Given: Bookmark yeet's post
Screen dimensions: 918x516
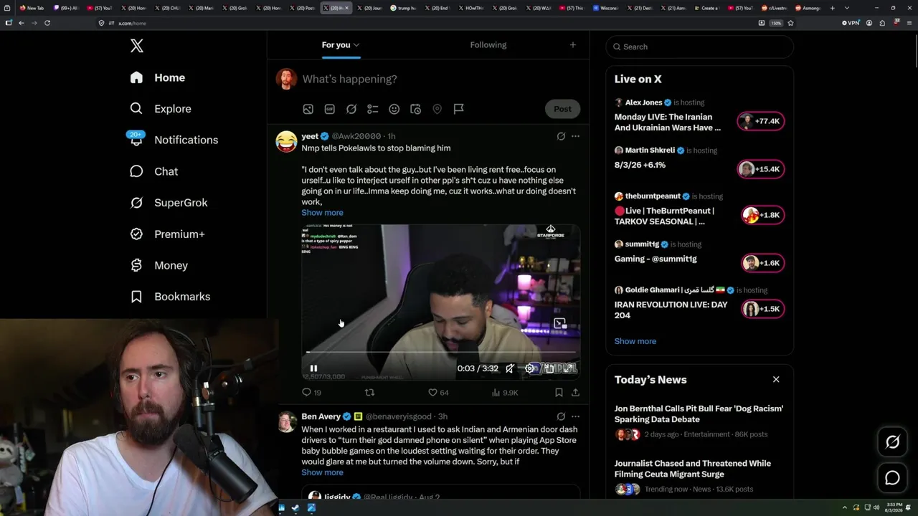Looking at the screenshot, I should pos(559,393).
